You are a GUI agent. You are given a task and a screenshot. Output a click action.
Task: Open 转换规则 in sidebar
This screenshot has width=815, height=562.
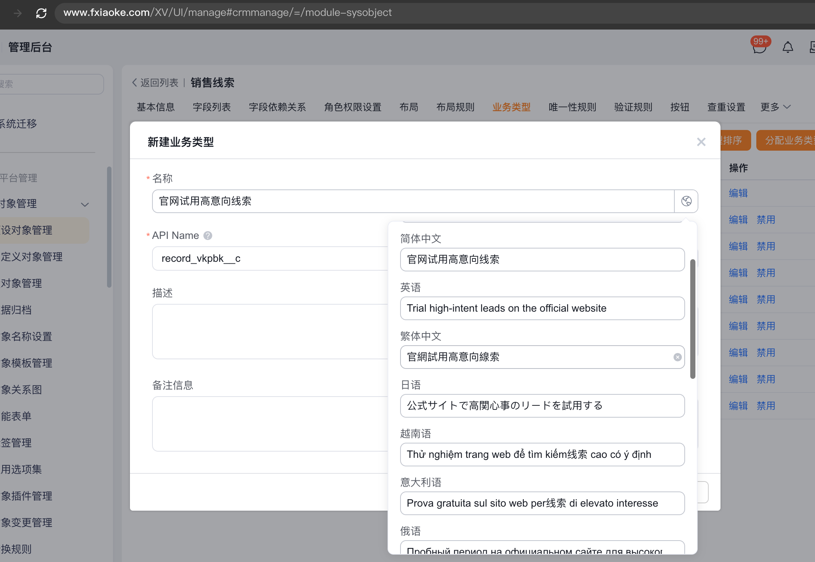pos(16,549)
